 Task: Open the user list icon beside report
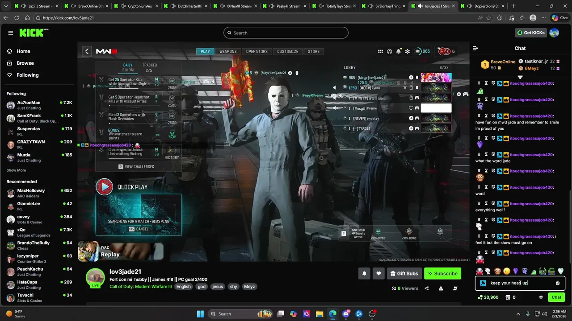[455, 288]
